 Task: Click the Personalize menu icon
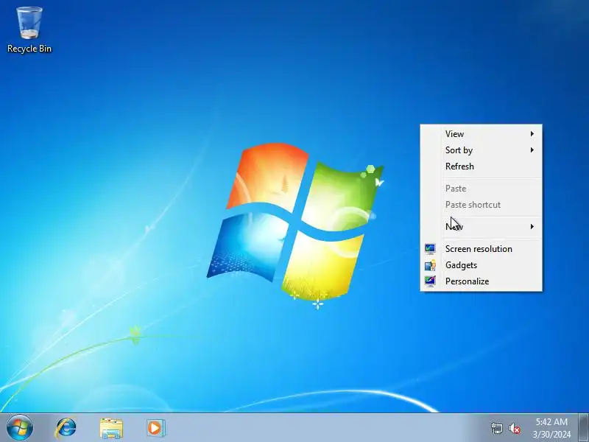click(x=430, y=281)
